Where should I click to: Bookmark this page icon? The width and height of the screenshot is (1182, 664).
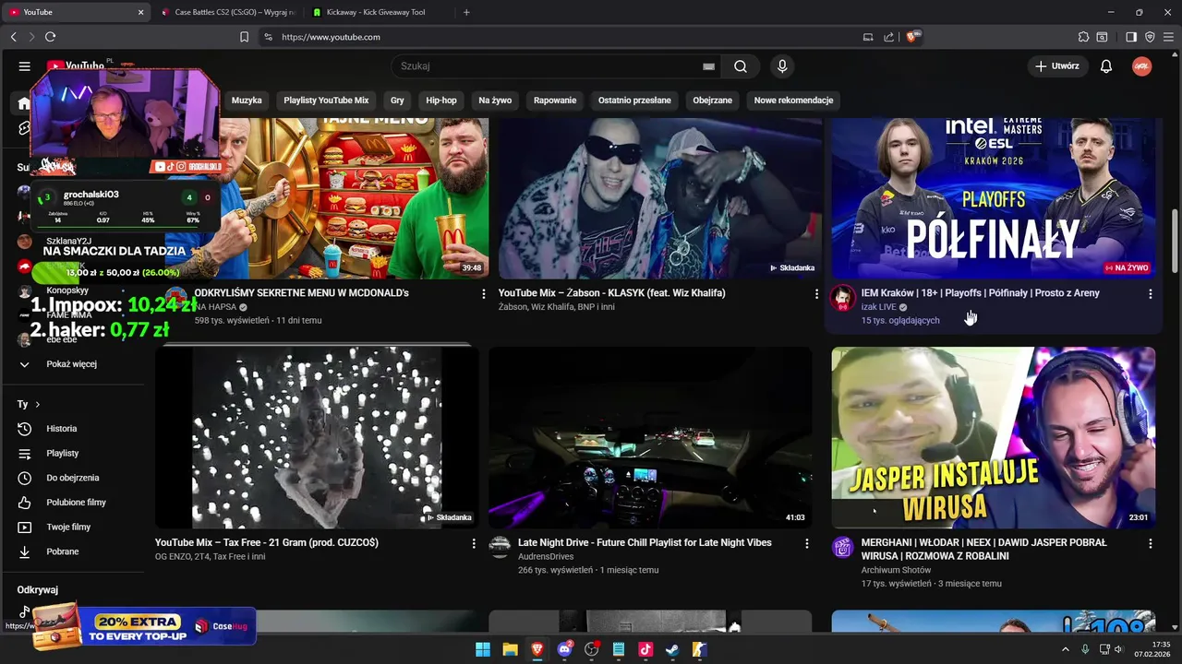point(244,37)
